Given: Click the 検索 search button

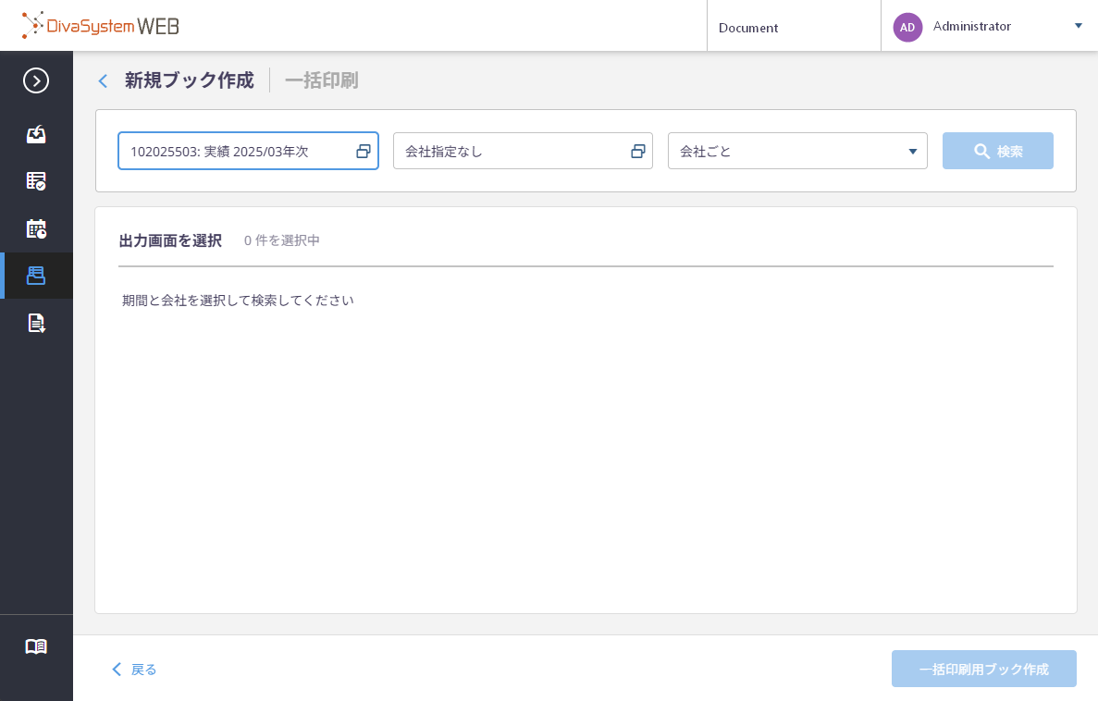Looking at the screenshot, I should point(997,151).
